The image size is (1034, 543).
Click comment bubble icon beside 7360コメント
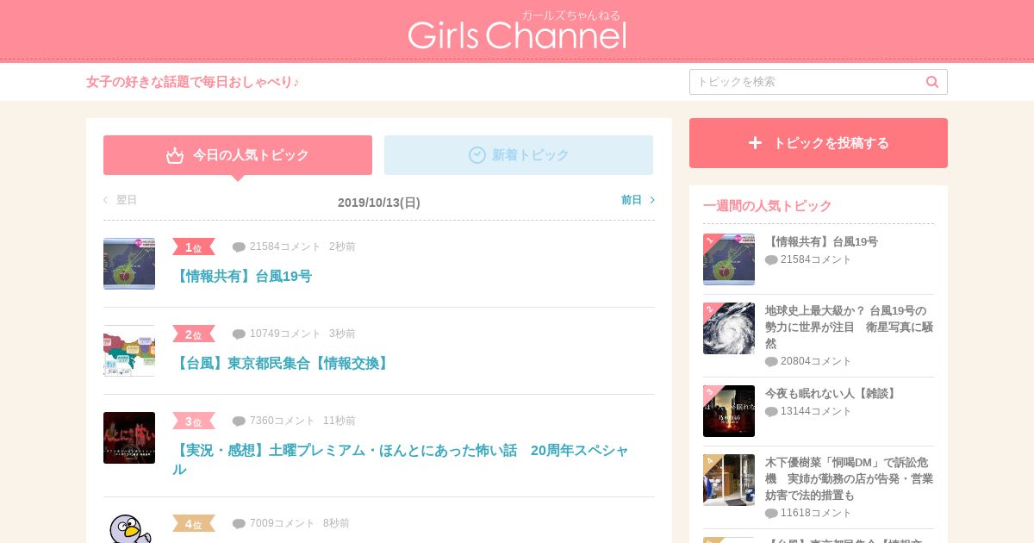239,421
